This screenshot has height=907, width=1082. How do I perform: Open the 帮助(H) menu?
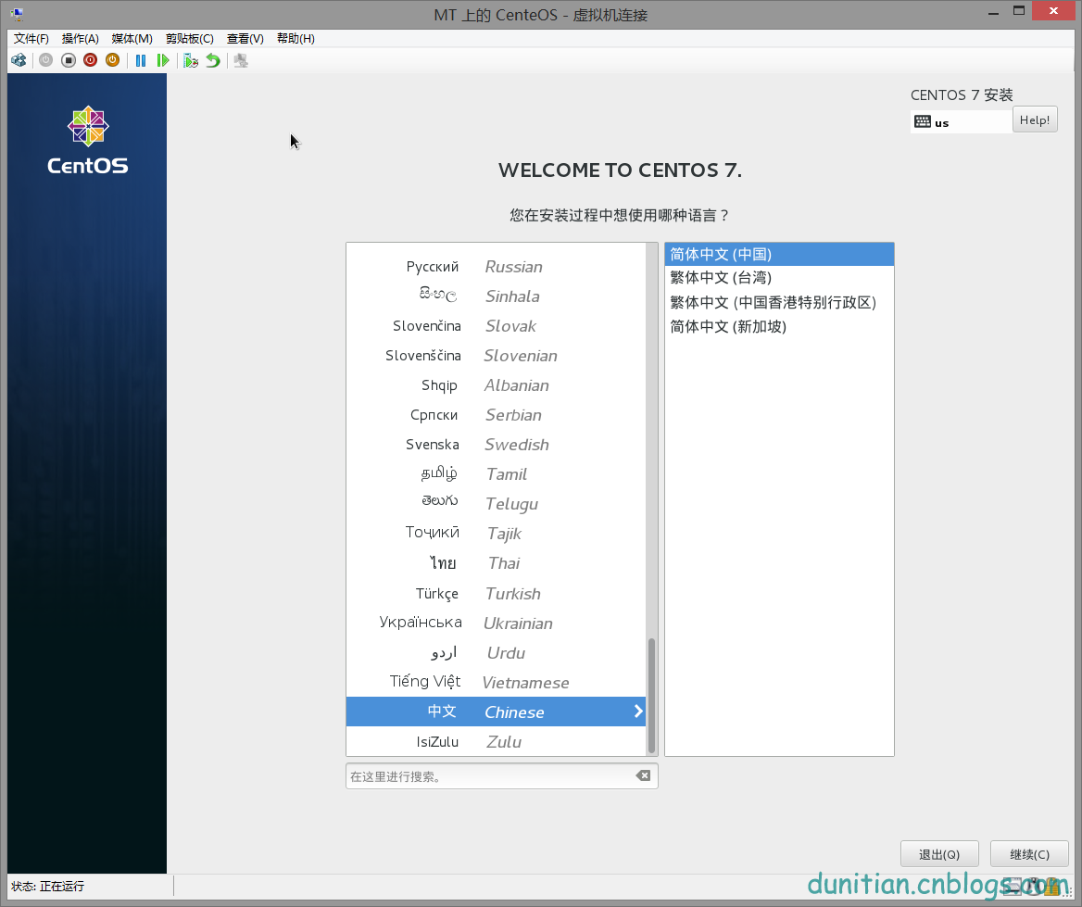(x=296, y=39)
